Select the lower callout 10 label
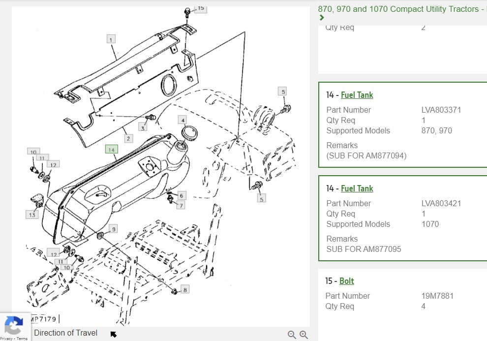487x341 pixels. (67, 267)
